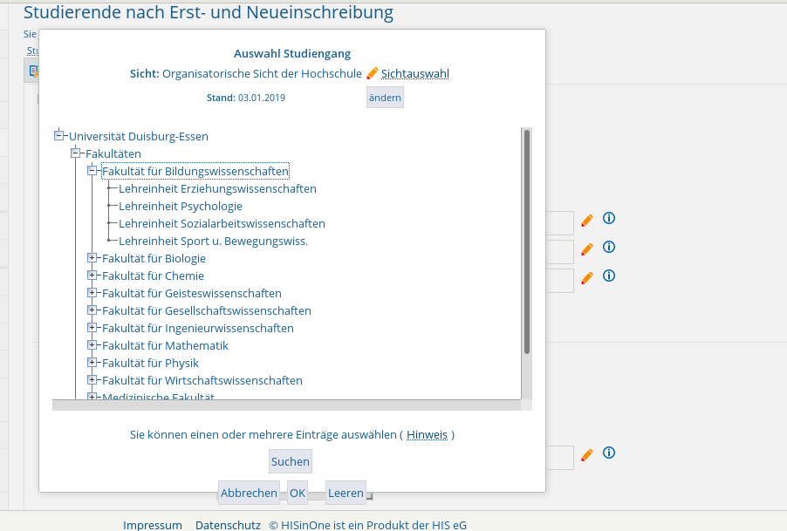Screen dimensions: 787x531
Task: Click the Abbrechen button
Action: pyautogui.click(x=249, y=493)
